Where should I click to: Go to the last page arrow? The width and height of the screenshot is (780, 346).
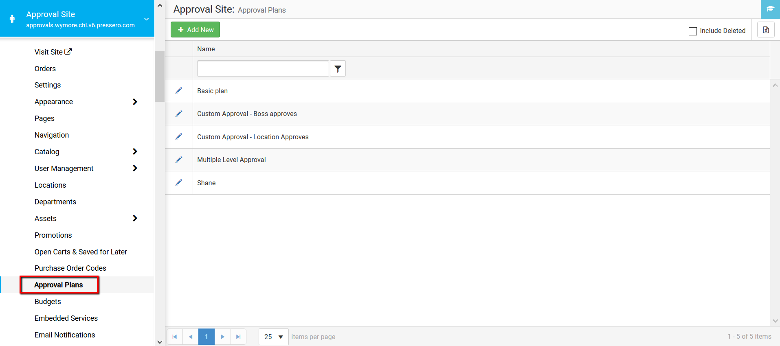[238, 337]
